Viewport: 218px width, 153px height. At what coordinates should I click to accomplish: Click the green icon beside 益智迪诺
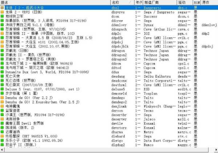(x=2, y=111)
